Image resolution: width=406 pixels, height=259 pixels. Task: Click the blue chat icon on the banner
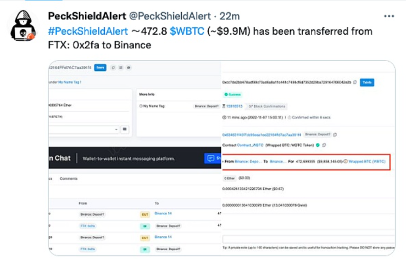click(x=211, y=158)
